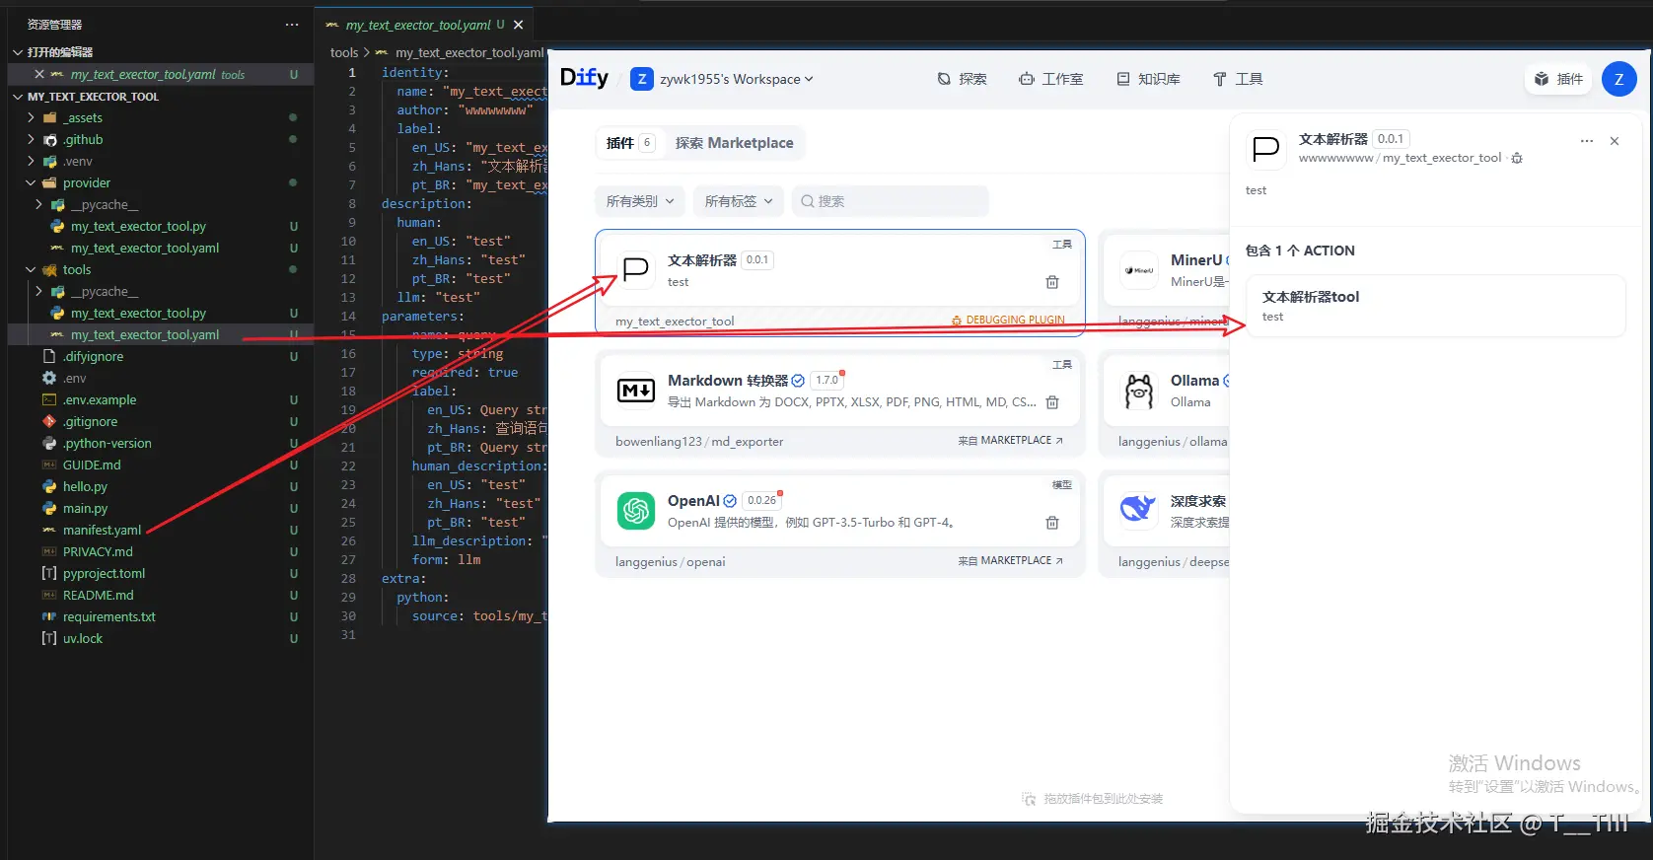Viewport: 1653px width, 860px height.
Task: Go to 工具 (Tools) in Dify nav
Action: [x=1238, y=79]
